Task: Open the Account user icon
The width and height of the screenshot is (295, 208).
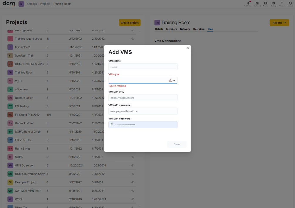Action: (x=290, y=3)
